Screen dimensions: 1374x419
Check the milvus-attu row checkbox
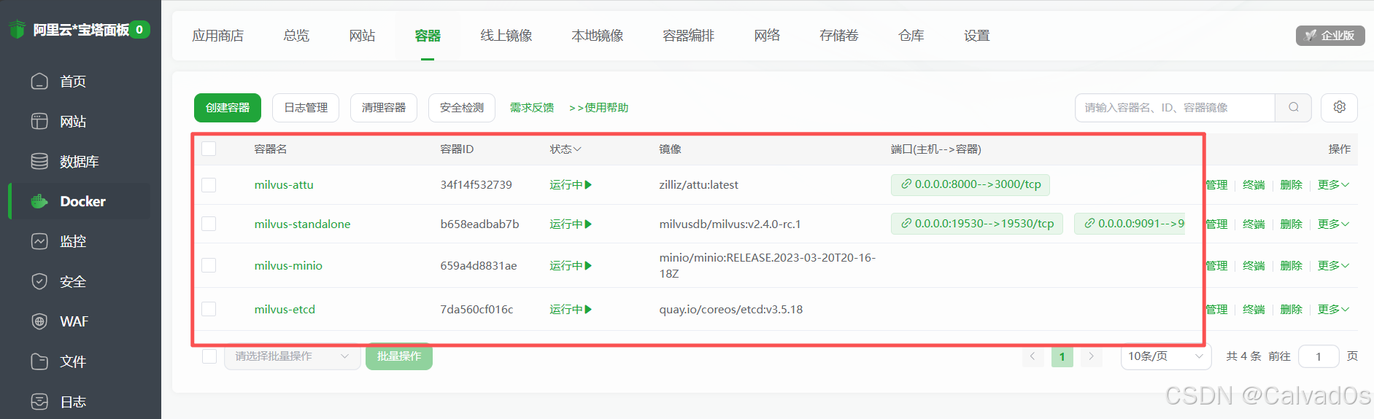pyautogui.click(x=209, y=185)
